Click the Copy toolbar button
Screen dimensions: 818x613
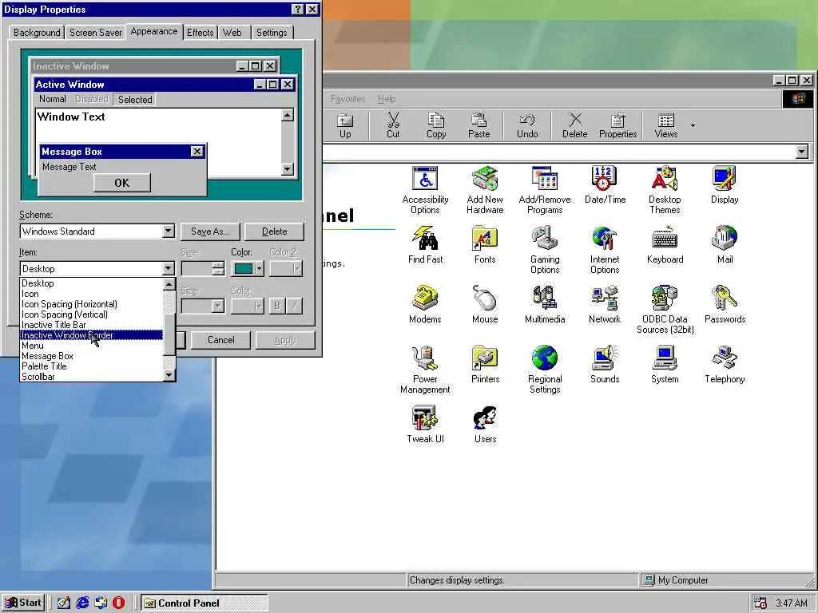[436, 125]
